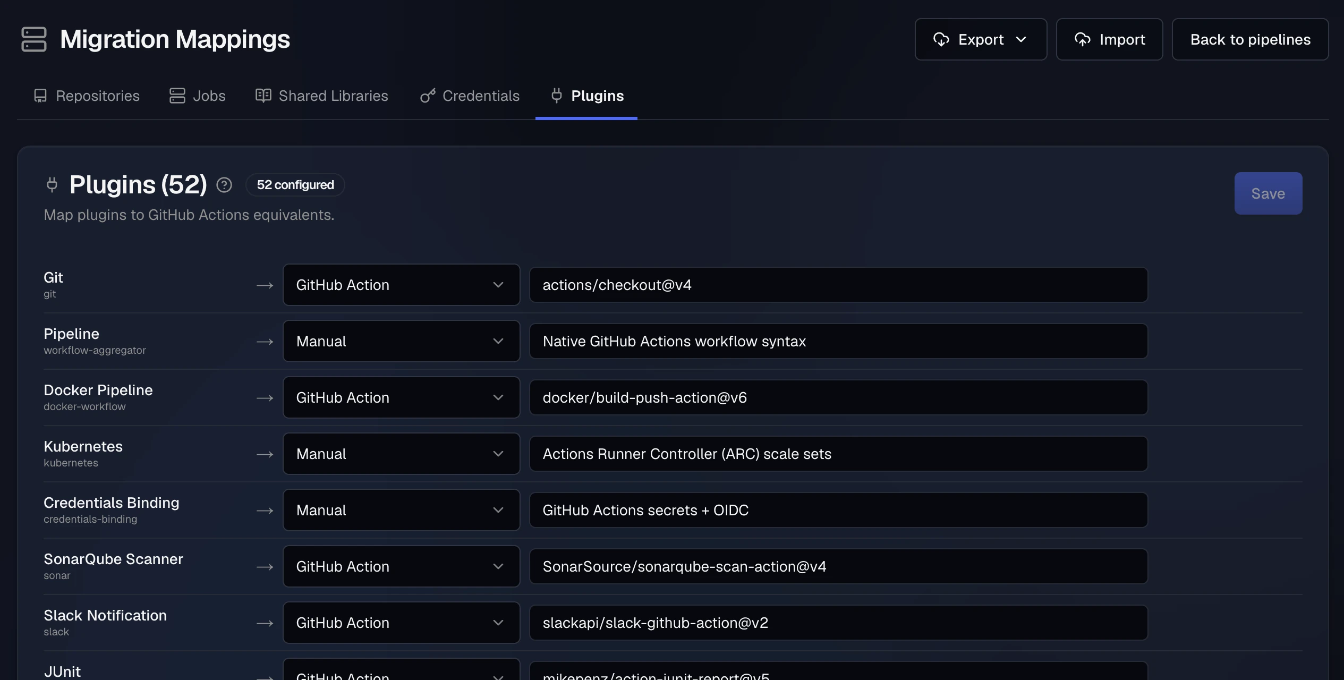
Task: Switch to the Shared Libraries tab
Action: point(322,96)
